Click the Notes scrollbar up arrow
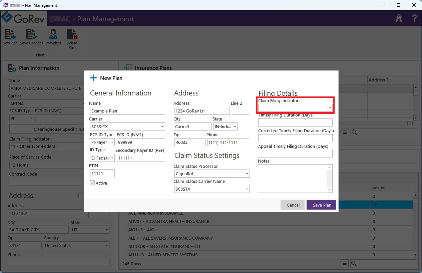 click(330, 167)
